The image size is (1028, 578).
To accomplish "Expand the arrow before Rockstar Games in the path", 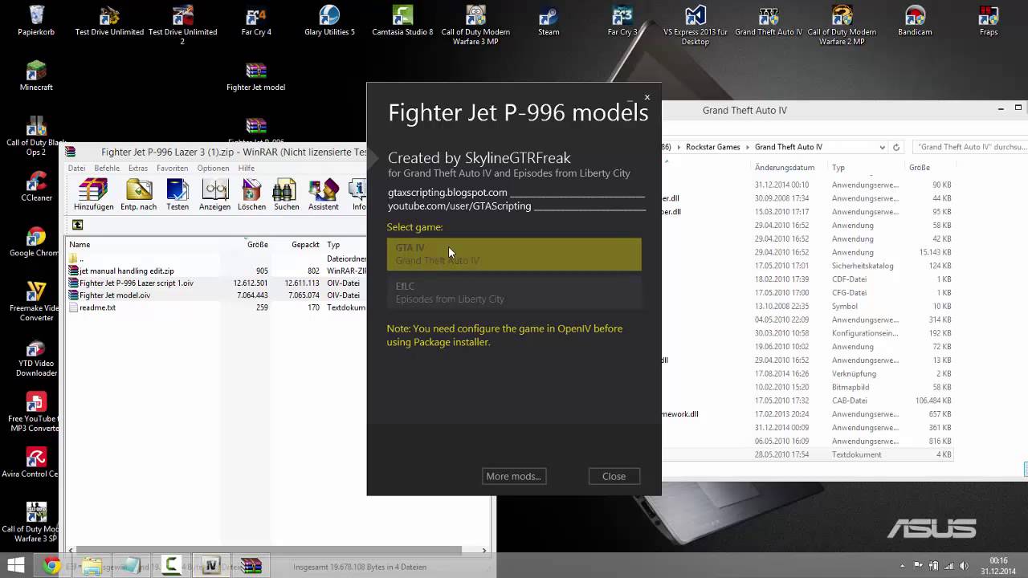I will point(679,147).
